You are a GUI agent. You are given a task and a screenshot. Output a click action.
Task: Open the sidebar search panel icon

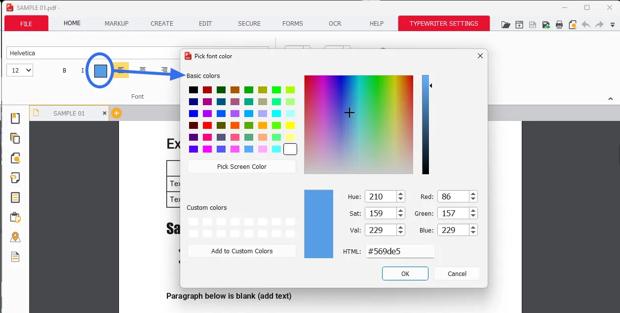[15, 158]
